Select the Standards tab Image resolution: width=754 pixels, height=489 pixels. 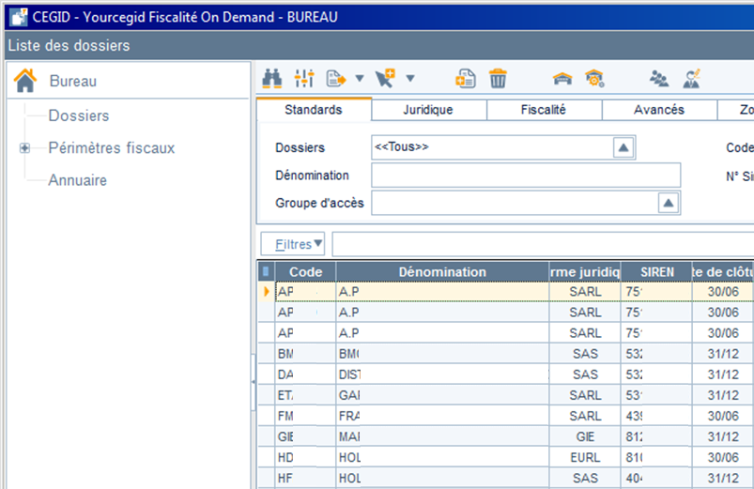pos(314,110)
